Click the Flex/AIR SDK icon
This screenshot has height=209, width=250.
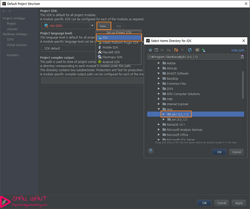tap(100, 52)
